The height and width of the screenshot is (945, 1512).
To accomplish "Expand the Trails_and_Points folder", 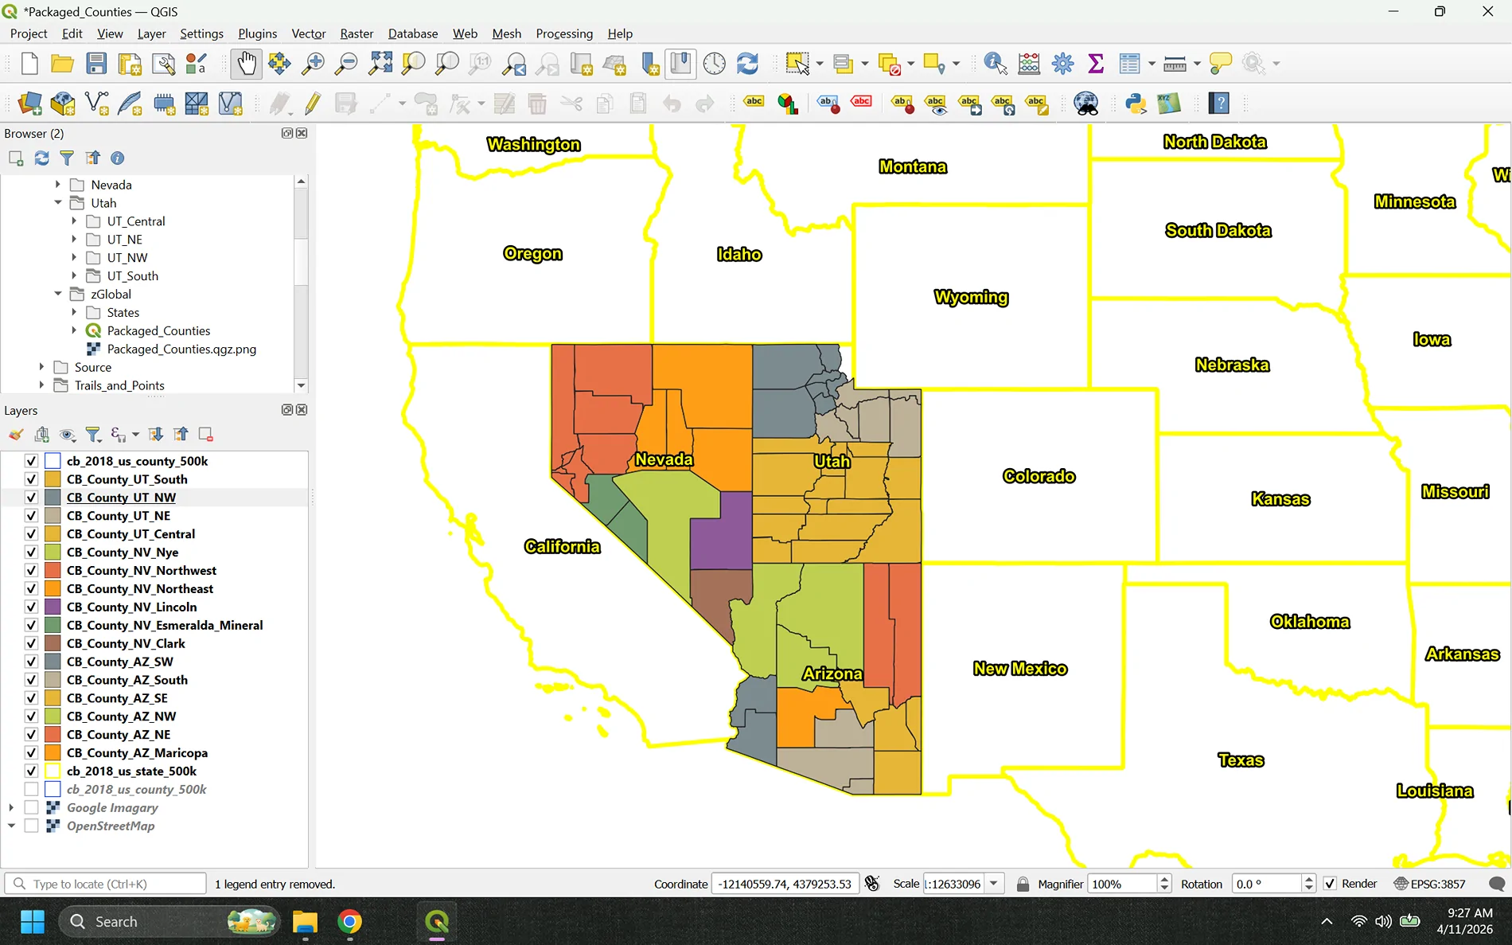I will point(41,386).
